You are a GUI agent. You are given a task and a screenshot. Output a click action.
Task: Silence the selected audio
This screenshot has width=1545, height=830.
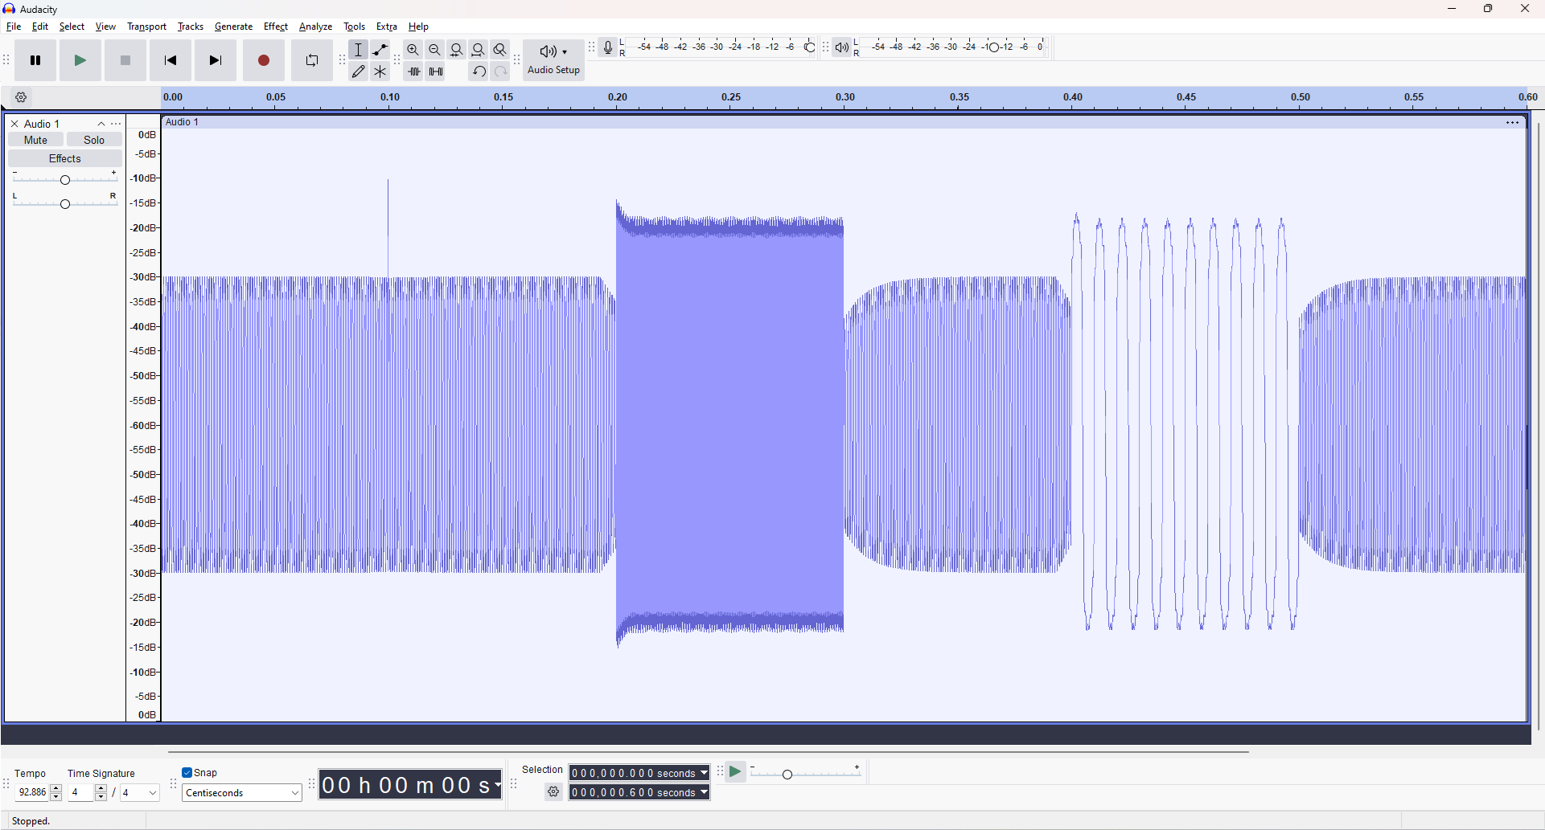coord(435,71)
